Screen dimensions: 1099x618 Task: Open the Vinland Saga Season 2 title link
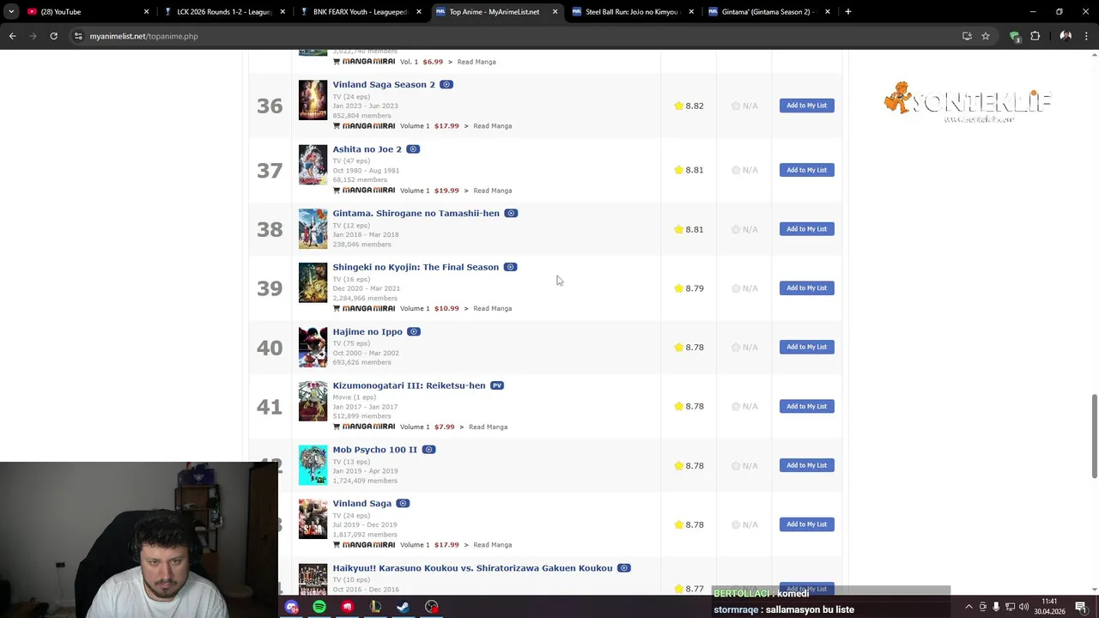(384, 84)
